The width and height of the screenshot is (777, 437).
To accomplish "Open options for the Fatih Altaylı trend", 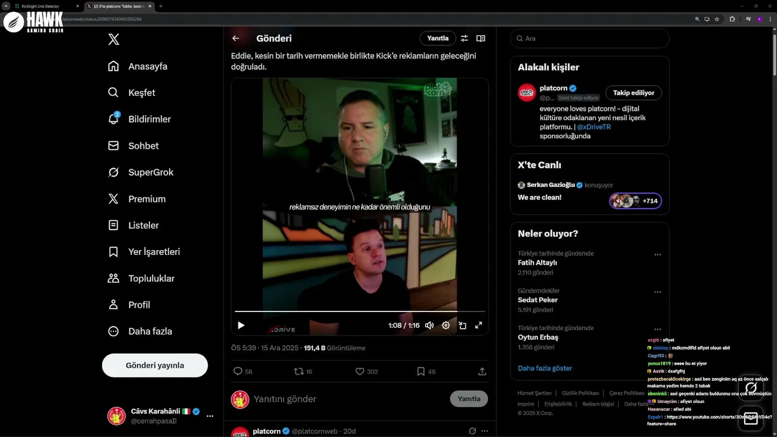I will tap(657, 255).
